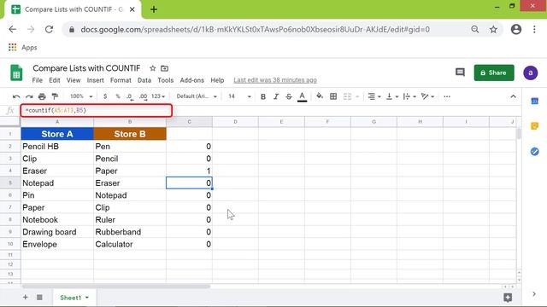Screen dimensions: 547x307
Task: Open the Keep side panel icon
Action: click(x=534, y=125)
